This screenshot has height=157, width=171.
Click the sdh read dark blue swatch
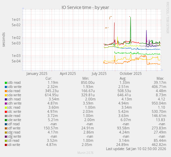(x=6, y=99)
